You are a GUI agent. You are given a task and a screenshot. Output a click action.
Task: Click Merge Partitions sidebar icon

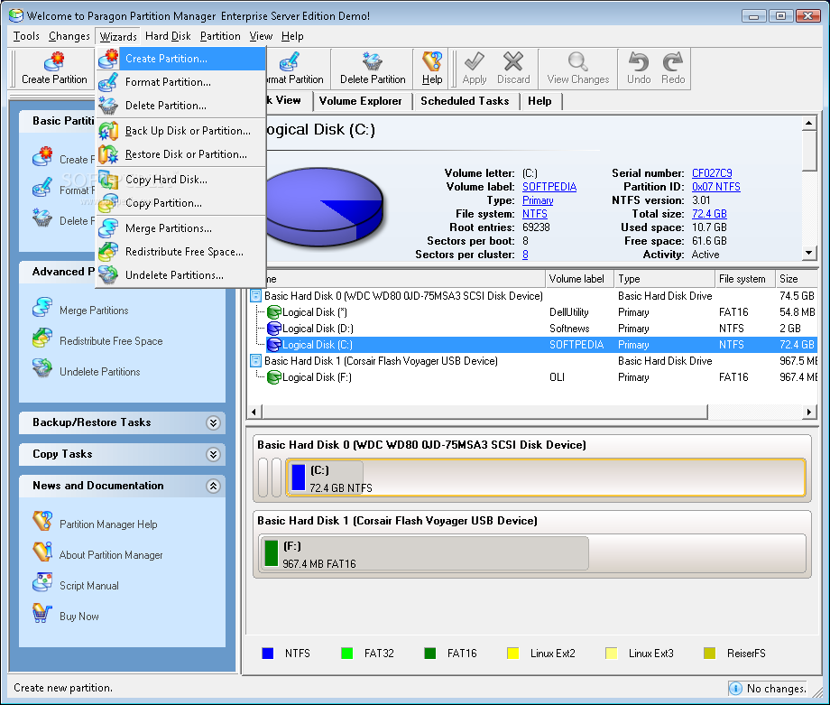pos(42,307)
